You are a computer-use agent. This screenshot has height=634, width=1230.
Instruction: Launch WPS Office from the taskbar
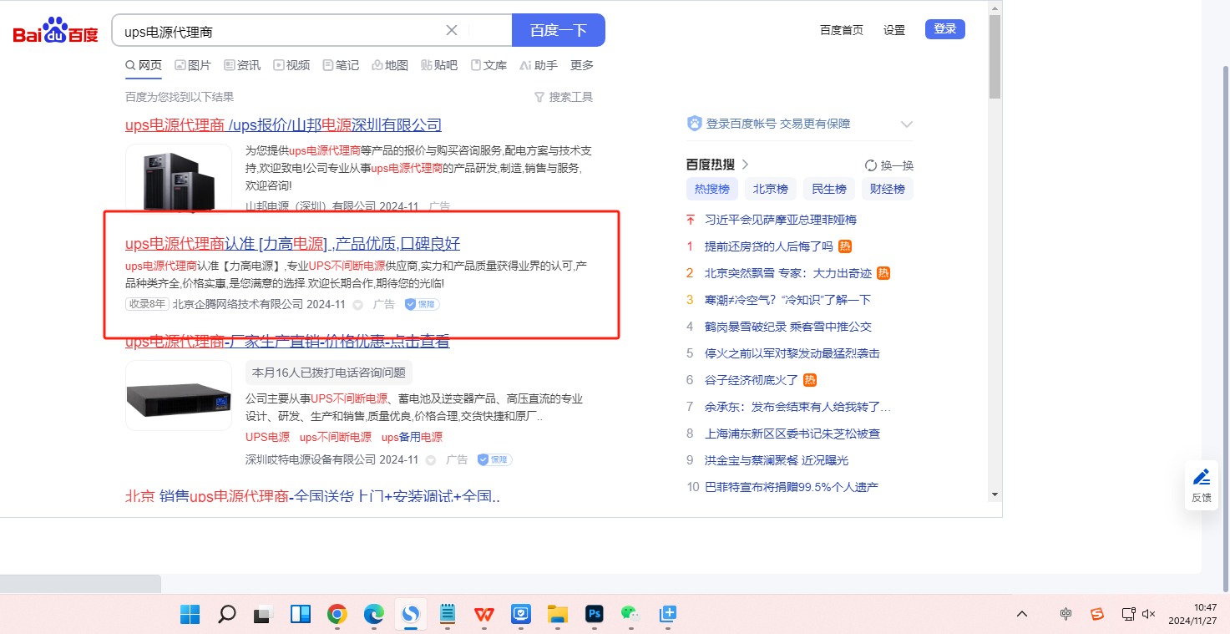tap(484, 614)
